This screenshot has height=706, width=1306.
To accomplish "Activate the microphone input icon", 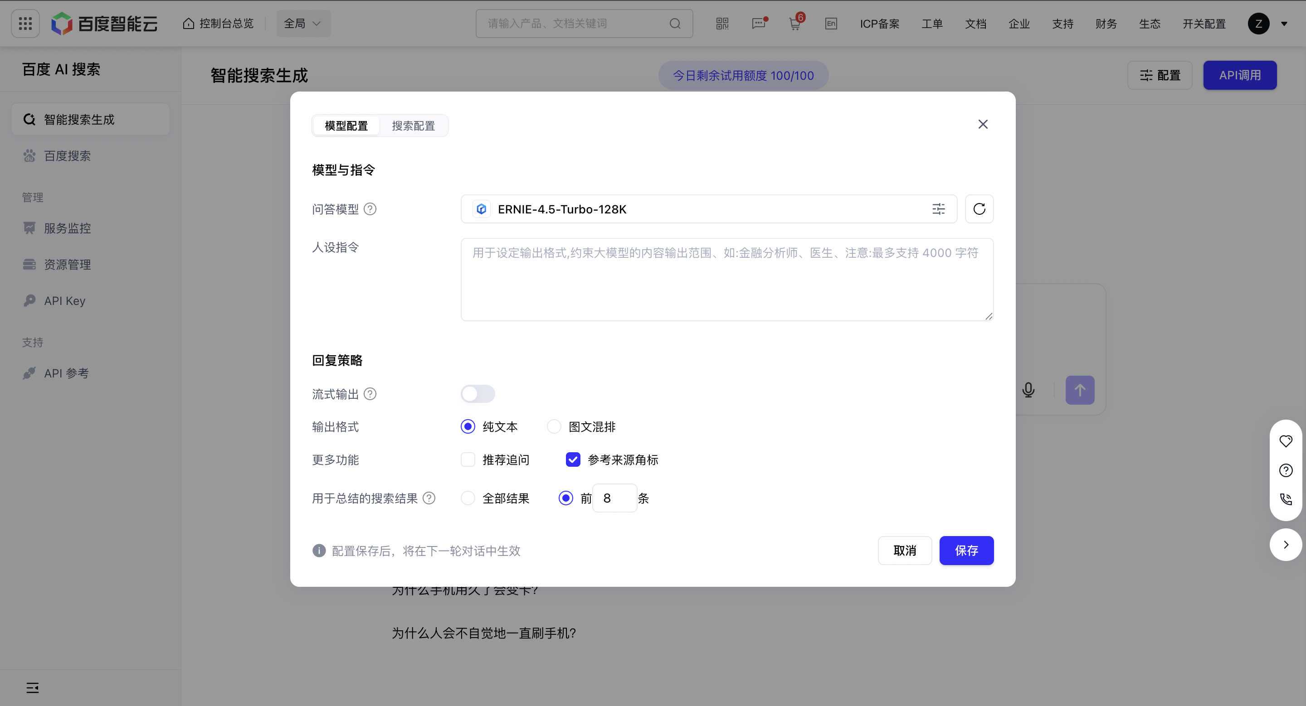I will click(1028, 390).
